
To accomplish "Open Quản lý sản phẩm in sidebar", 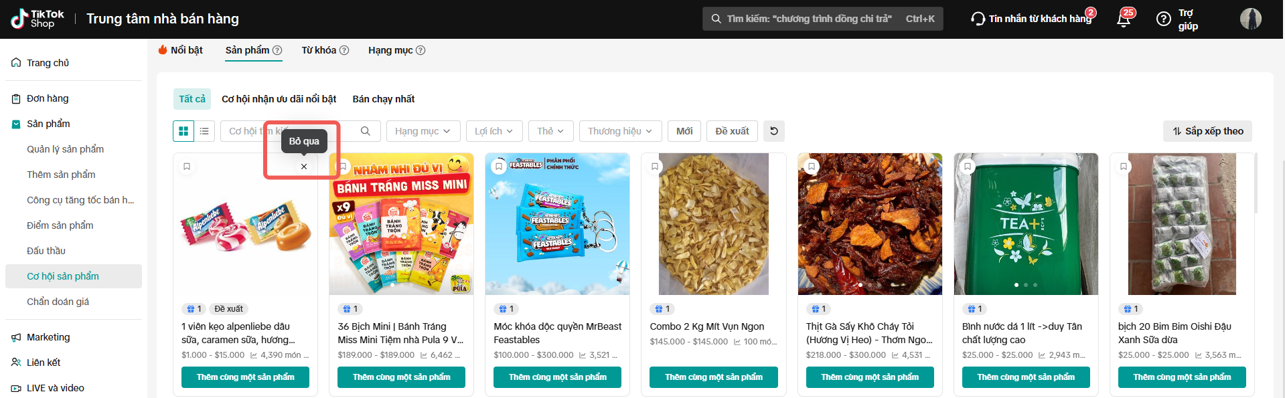I will pyautogui.click(x=65, y=149).
